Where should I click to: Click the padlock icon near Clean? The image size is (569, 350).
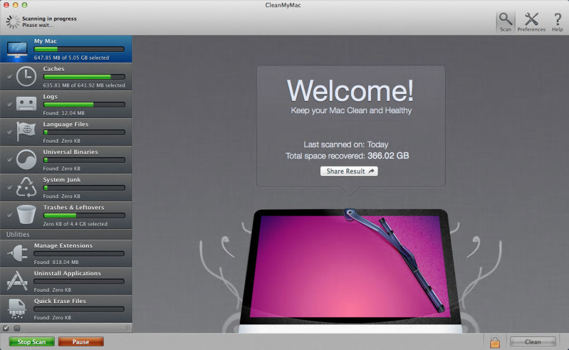pyautogui.click(x=495, y=342)
